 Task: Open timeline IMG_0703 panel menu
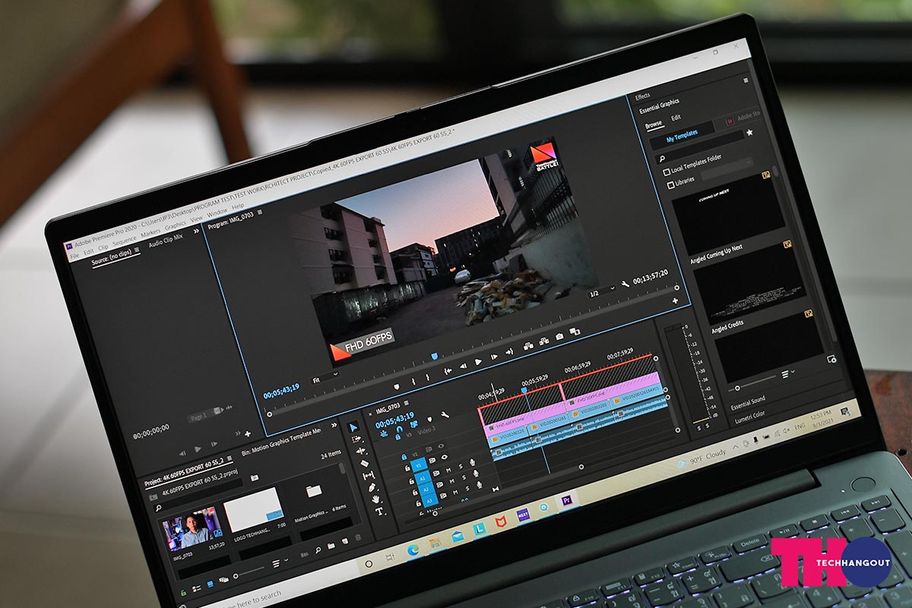pyautogui.click(x=407, y=403)
